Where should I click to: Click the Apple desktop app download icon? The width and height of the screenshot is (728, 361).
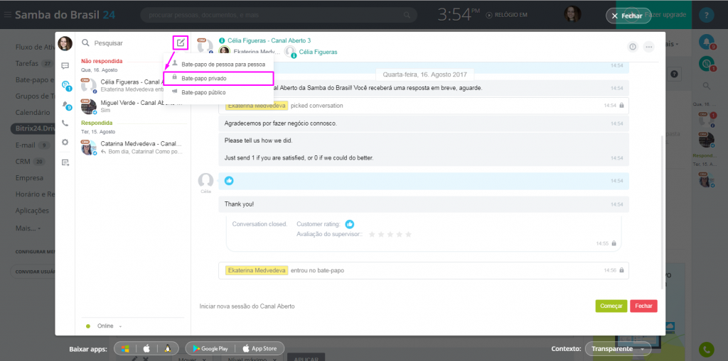[x=146, y=348]
